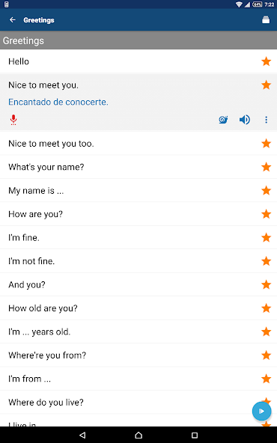Open the flashcards icon in top bar

point(266,19)
